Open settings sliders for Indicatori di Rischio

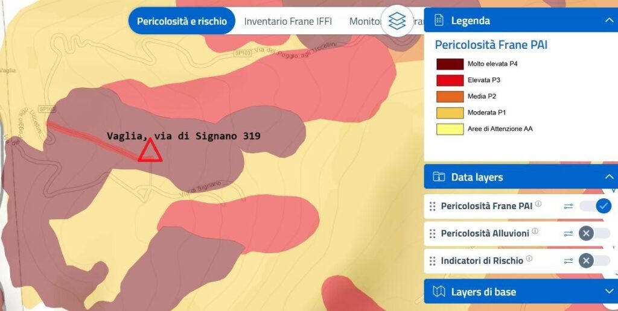[x=568, y=261]
